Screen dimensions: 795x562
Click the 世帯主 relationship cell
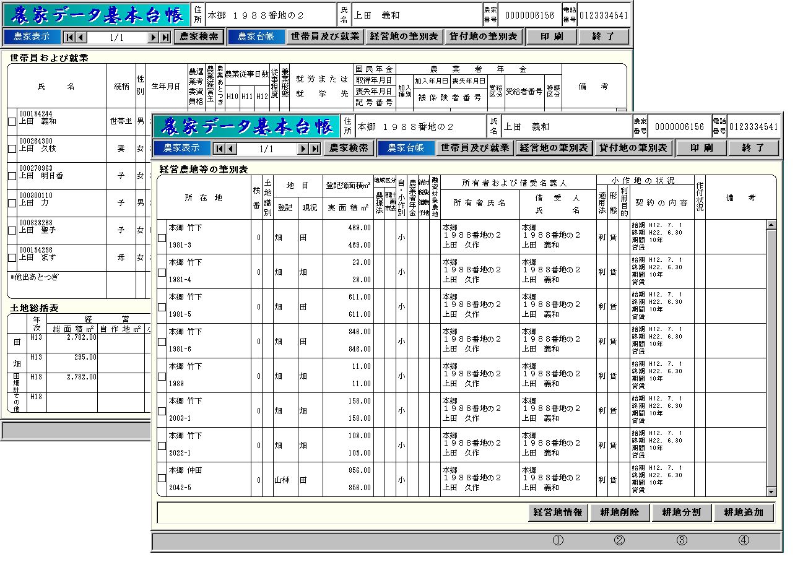tap(121, 121)
